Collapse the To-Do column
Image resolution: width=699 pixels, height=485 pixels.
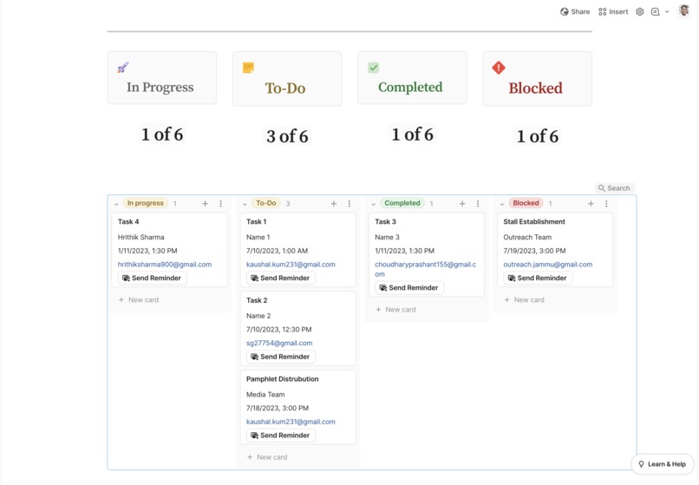pyautogui.click(x=245, y=204)
